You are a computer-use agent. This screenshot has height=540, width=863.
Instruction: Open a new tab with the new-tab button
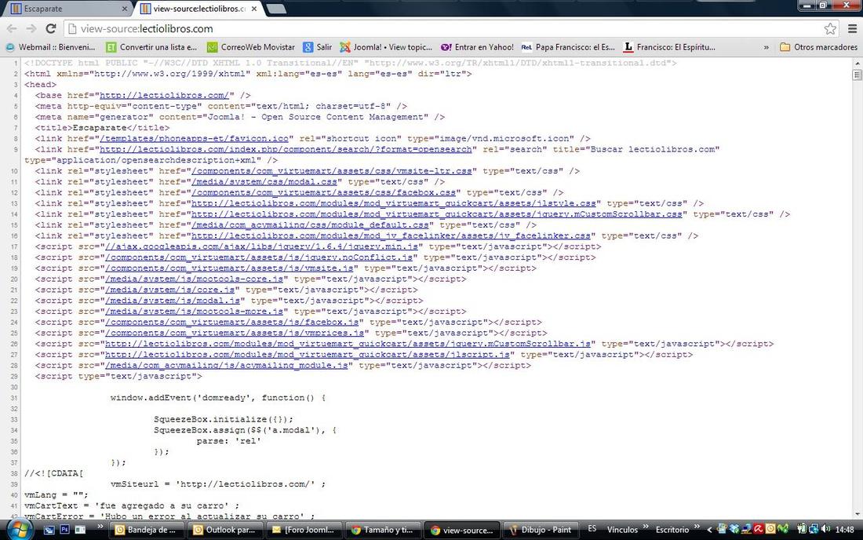point(275,9)
